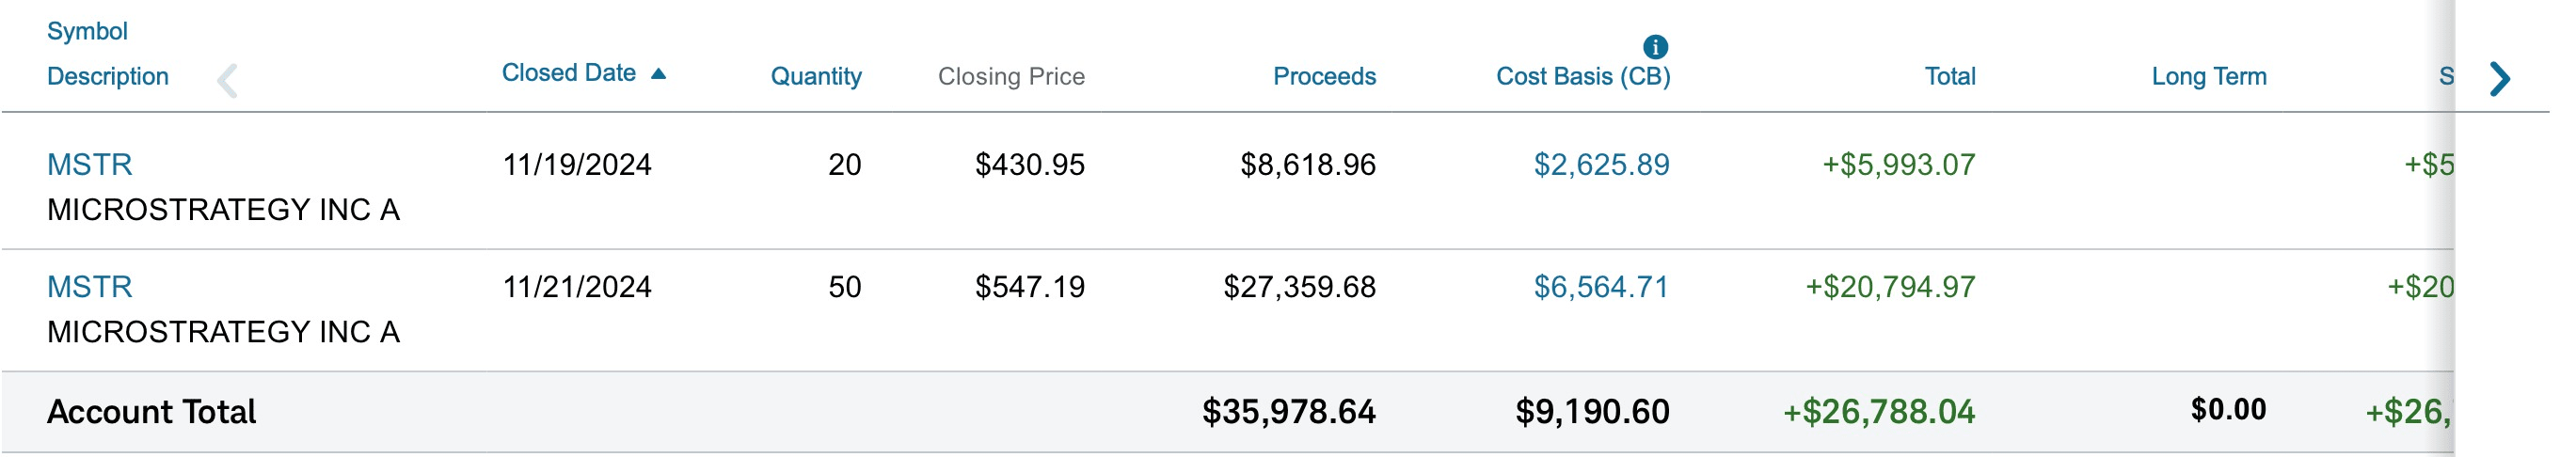Open the MSTR symbol closed on 11/19/2024
Screen dimensions: 2576x457
tap(90, 165)
